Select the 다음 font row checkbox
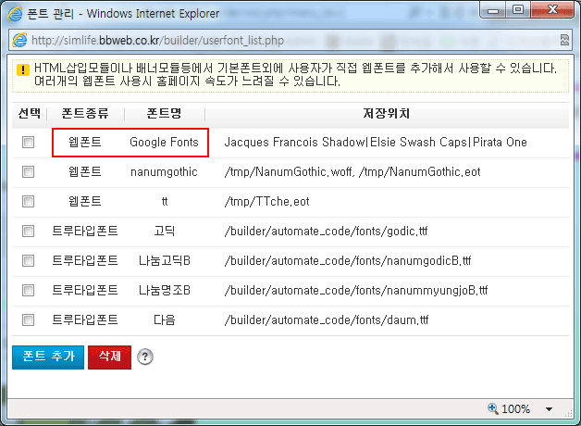581x426 pixels. coord(29,320)
